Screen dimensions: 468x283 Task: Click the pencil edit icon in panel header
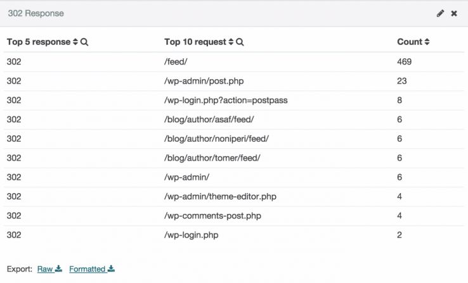(441, 13)
